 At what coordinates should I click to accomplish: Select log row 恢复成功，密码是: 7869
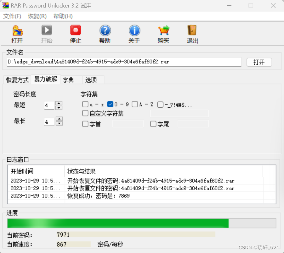pyautogui.click(x=142, y=196)
